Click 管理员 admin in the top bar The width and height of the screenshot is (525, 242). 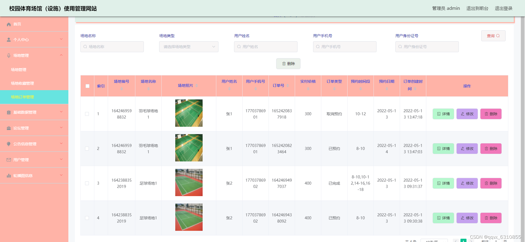coord(446,8)
